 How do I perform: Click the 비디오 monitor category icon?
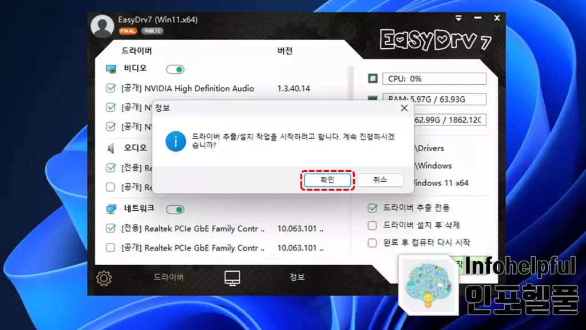[x=111, y=69]
